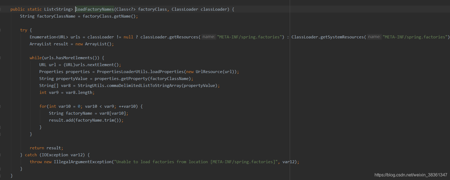Click the first "META-INF/spring.factories" string literal

point(249,37)
